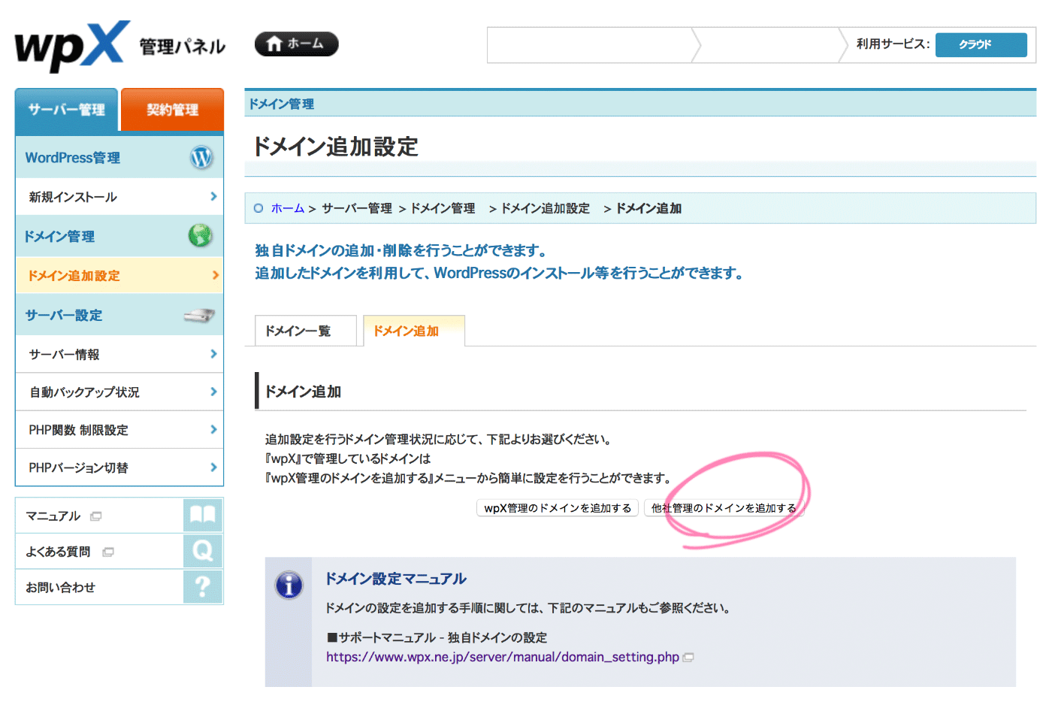Open the ドメイン一覧 tab
This screenshot has height=702, width=1052.
[306, 331]
